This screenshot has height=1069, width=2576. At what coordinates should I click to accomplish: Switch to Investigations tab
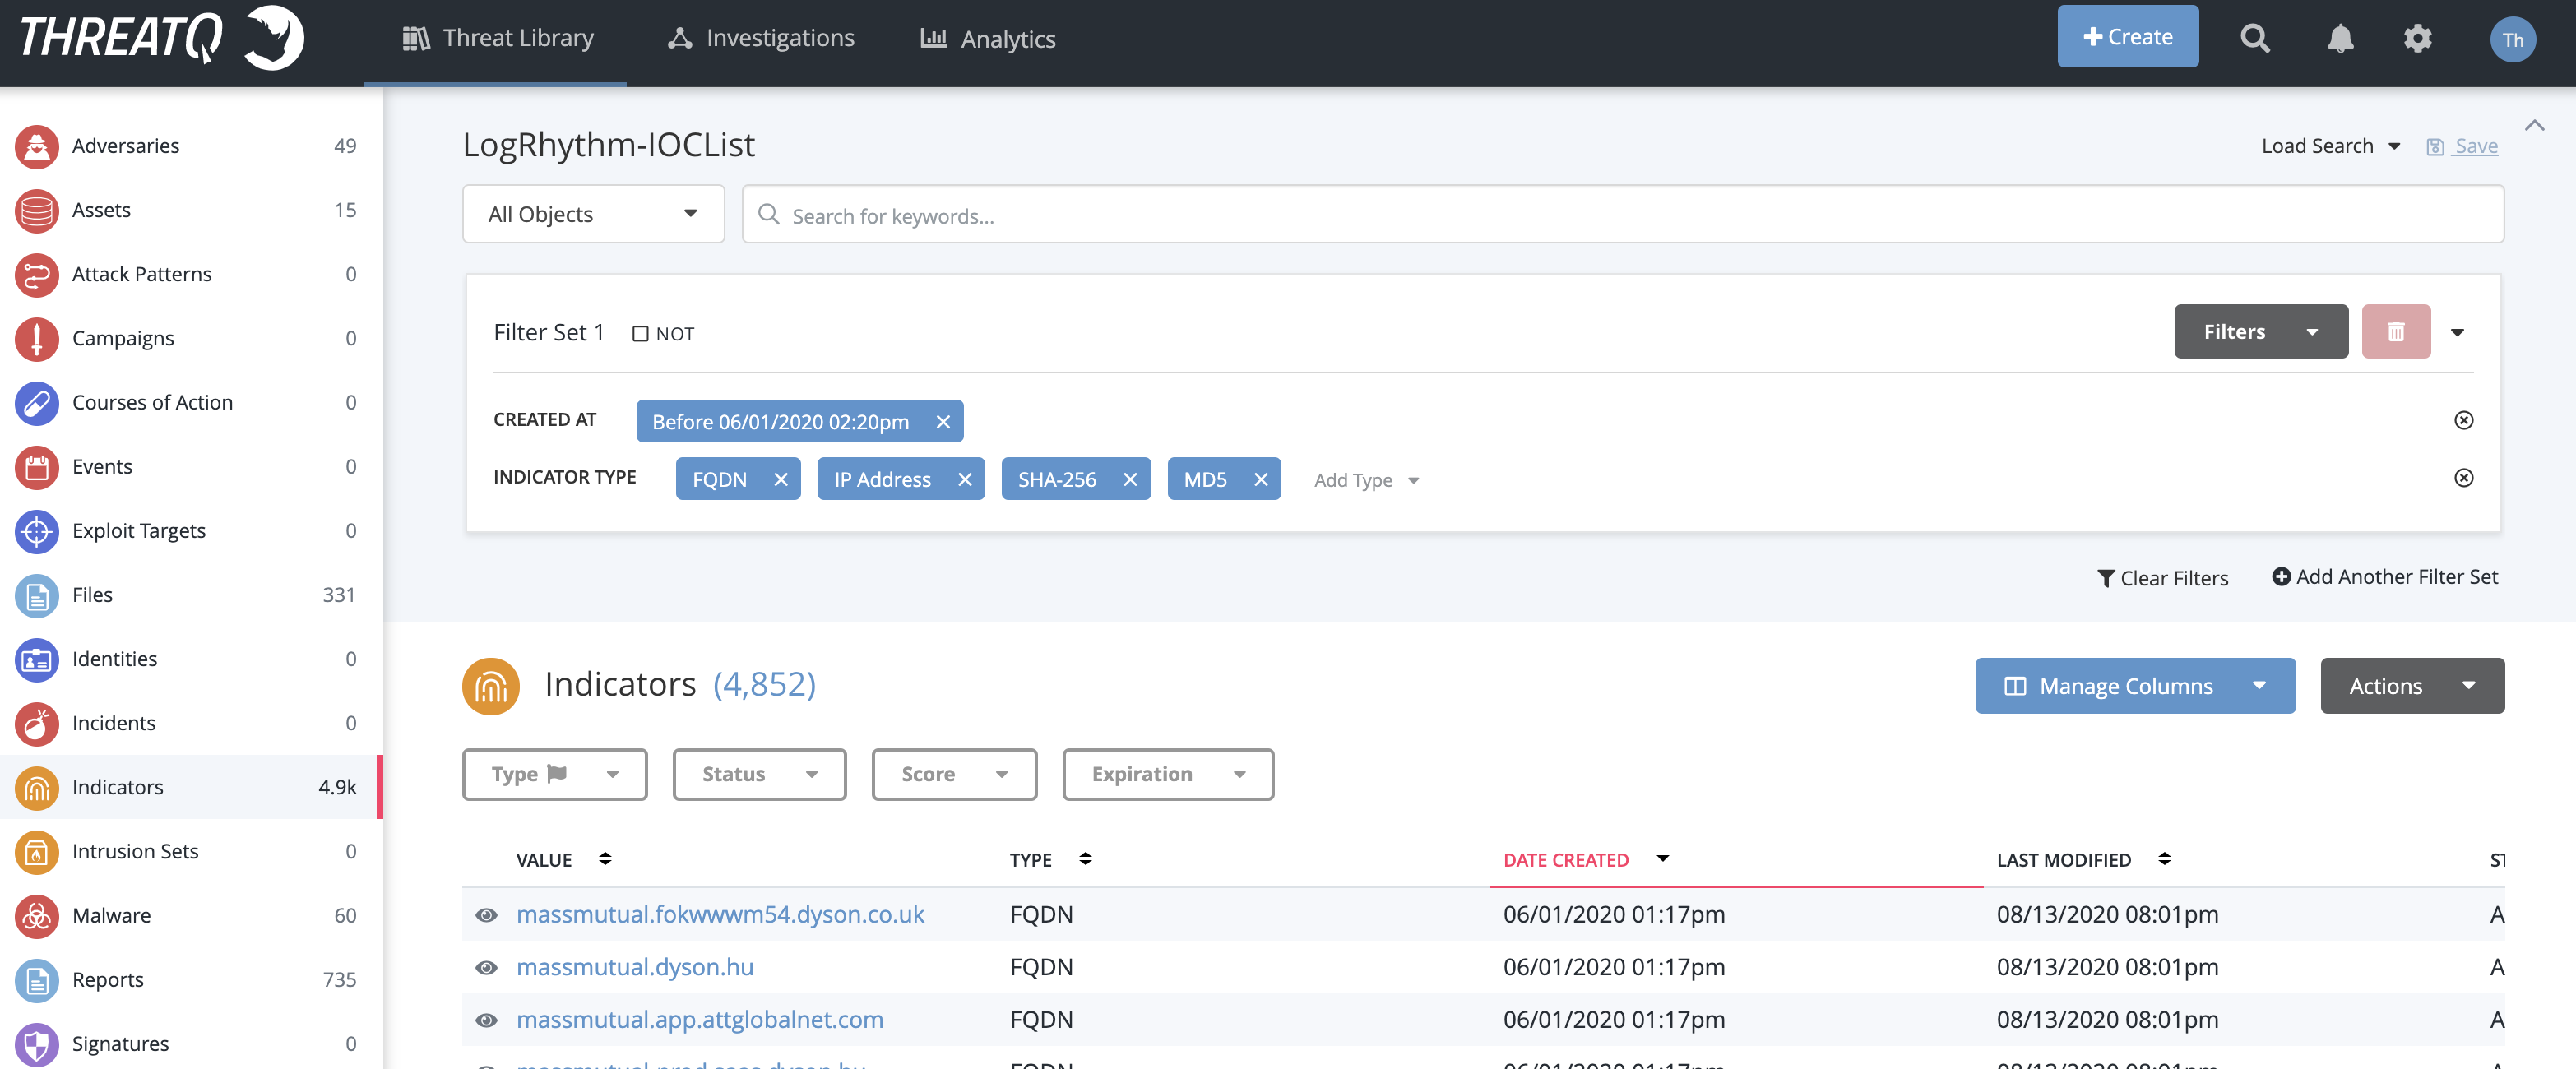click(x=760, y=39)
